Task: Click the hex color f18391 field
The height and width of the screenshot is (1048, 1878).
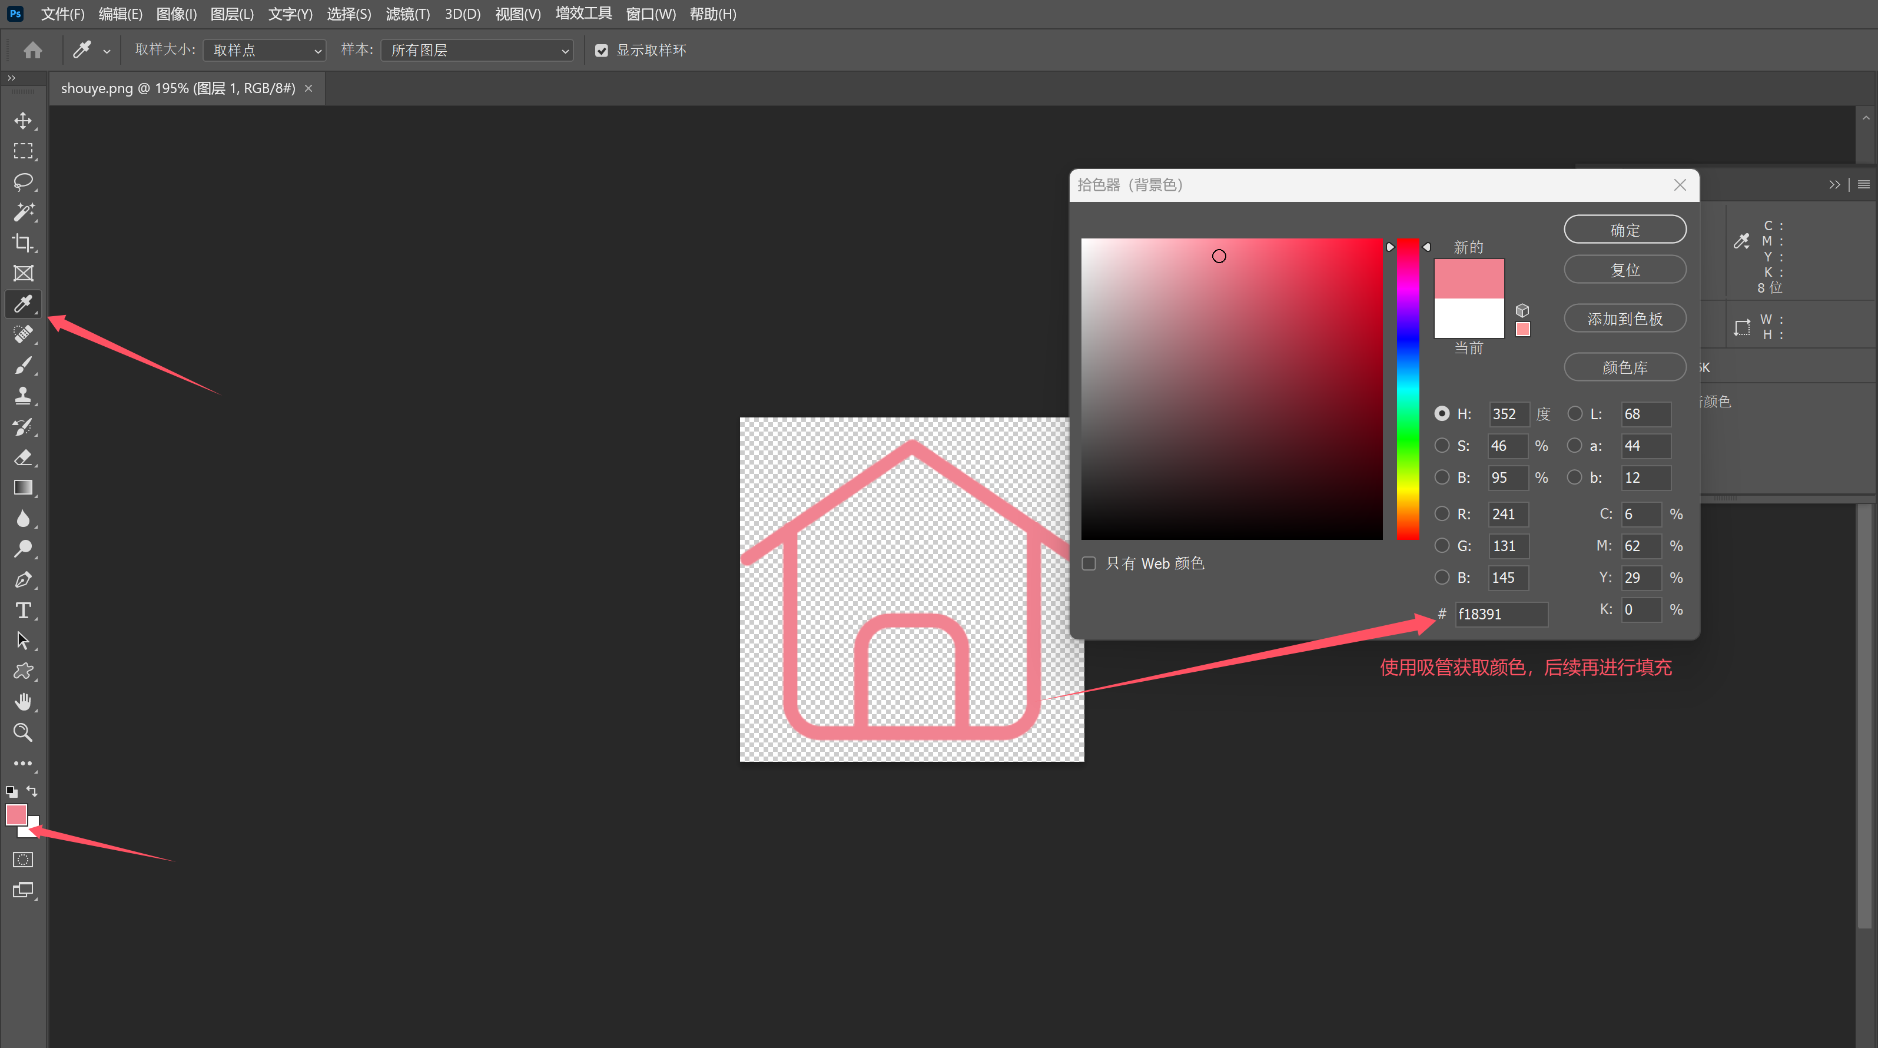Action: pyautogui.click(x=1501, y=614)
